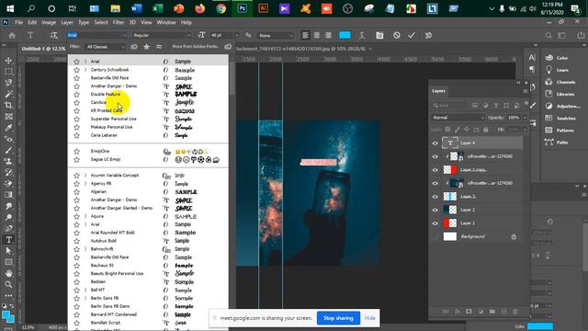Open Search magnifier at top right
The height and width of the screenshot is (331, 588).
(548, 35)
